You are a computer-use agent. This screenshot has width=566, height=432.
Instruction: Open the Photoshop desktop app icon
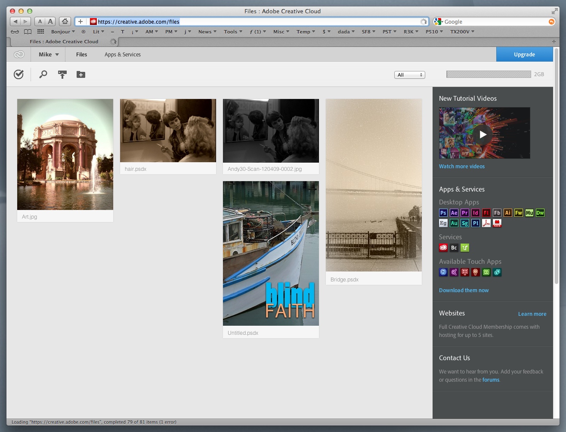[x=443, y=213]
